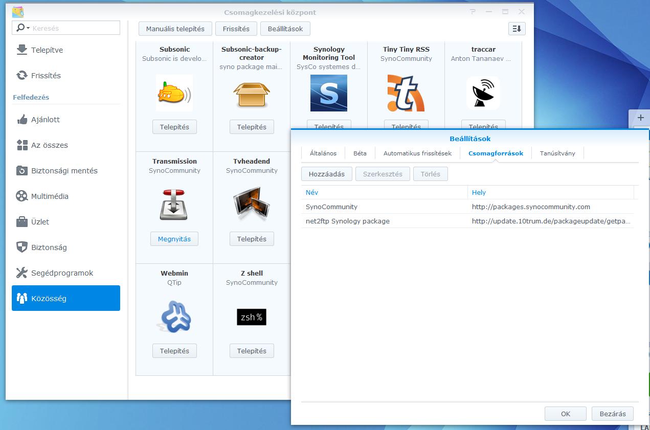The image size is (650, 430).
Task: Select Telepítve in the sidebar
Action: pos(66,50)
